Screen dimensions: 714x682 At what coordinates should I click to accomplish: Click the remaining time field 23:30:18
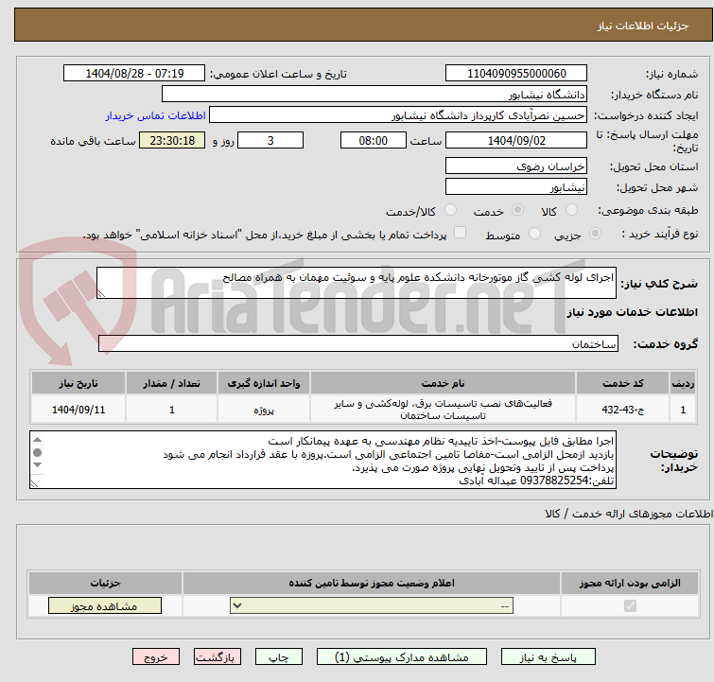(x=172, y=140)
